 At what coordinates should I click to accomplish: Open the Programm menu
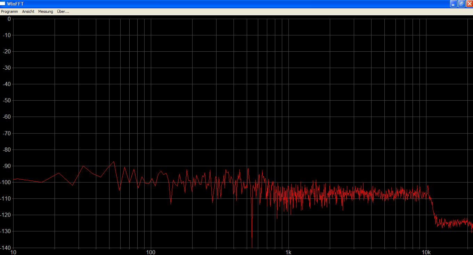(x=9, y=11)
